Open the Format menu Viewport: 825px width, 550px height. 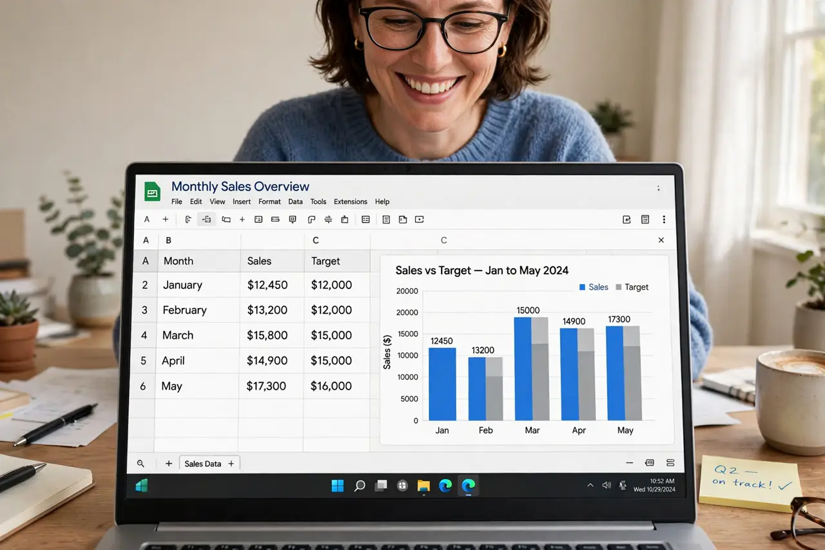coord(269,202)
